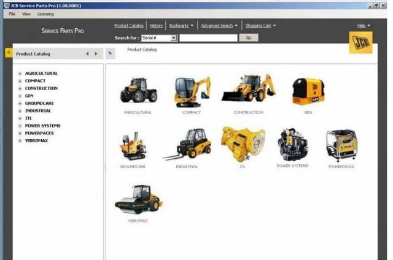The height and width of the screenshot is (260, 393).
Task: Select GROUNDCARE in the tree
Action: point(39,104)
